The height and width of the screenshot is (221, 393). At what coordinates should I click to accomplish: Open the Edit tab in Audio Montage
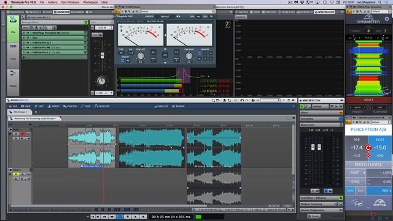click(39, 106)
